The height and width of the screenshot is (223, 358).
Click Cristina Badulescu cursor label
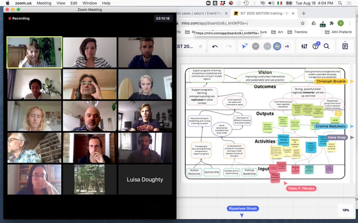(331, 126)
